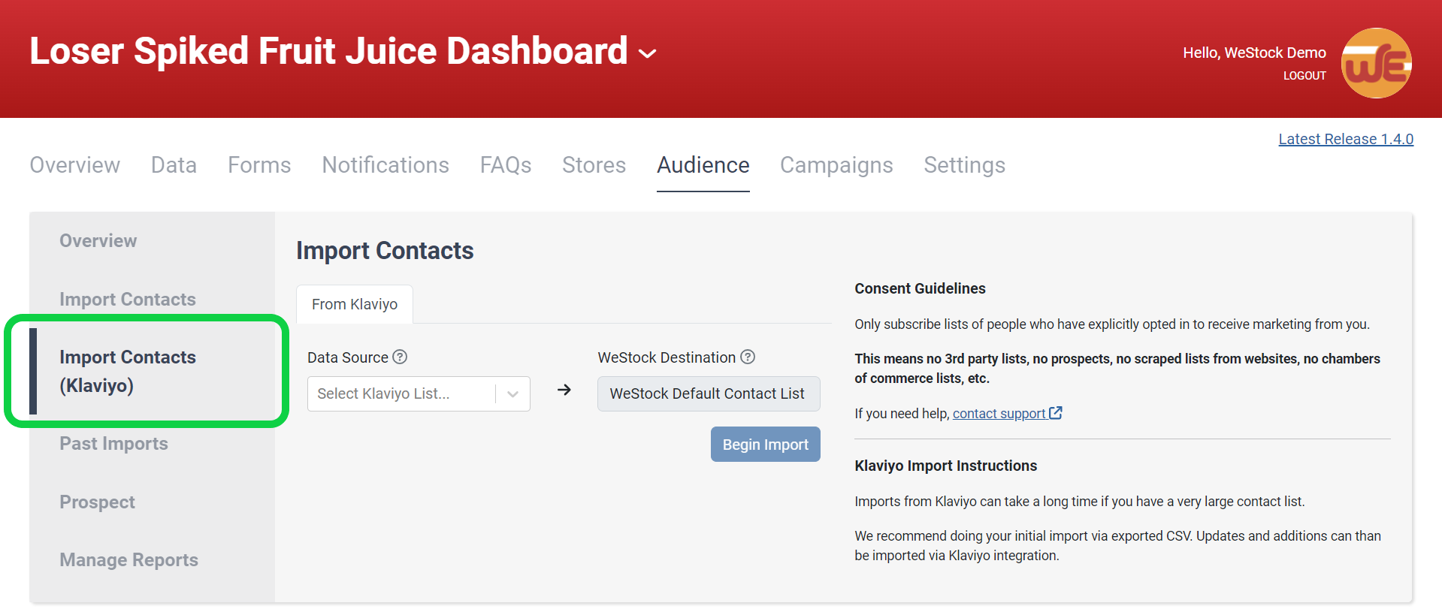
Task: Open help icon next to Data Source
Action: click(401, 357)
